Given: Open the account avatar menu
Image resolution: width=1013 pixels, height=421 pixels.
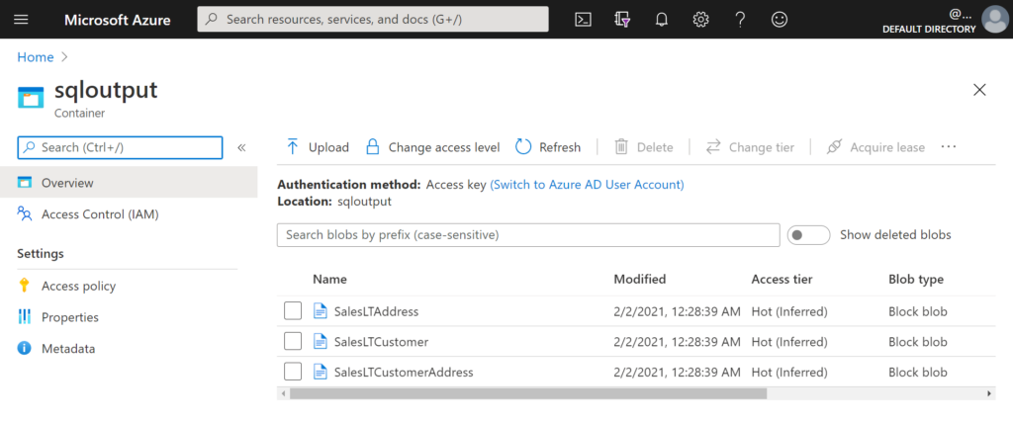Looking at the screenshot, I should [x=994, y=20].
